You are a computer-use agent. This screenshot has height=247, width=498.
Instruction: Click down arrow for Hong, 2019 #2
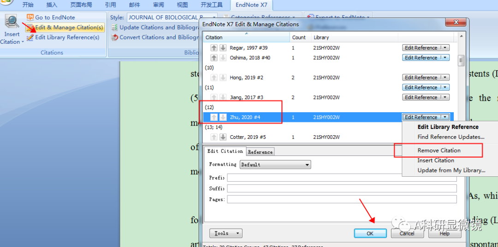click(223, 78)
